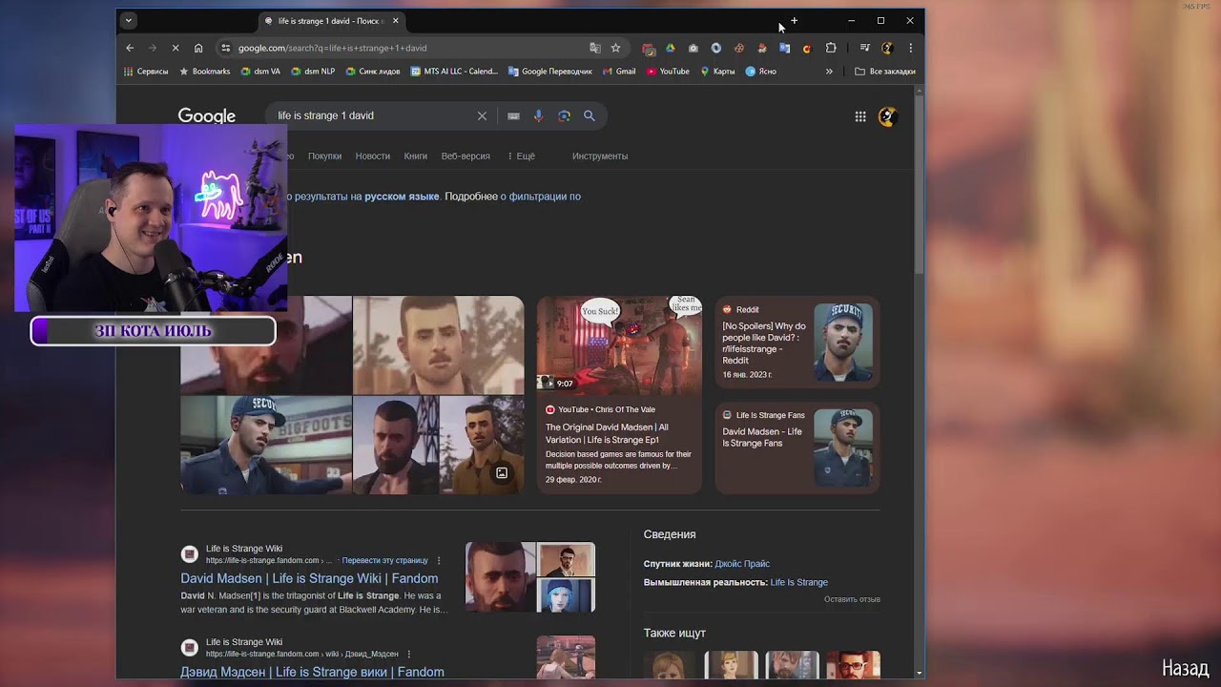Screen dimensions: 1221x687
Task: Open the "MTS AI LLC - Calend..." bookmark
Action: [454, 72]
